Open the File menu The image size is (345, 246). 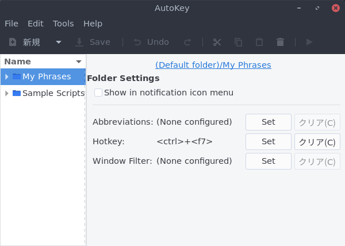click(x=11, y=24)
